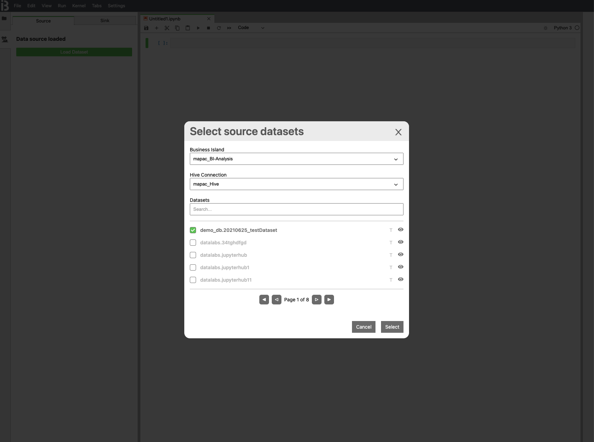Uncheck demo_db.20210625_testDataset
Viewport: 594px width, 442px height.
193,230
